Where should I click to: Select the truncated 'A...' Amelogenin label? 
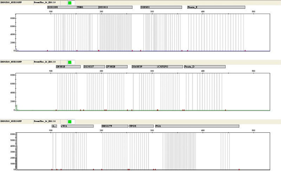click(x=54, y=126)
